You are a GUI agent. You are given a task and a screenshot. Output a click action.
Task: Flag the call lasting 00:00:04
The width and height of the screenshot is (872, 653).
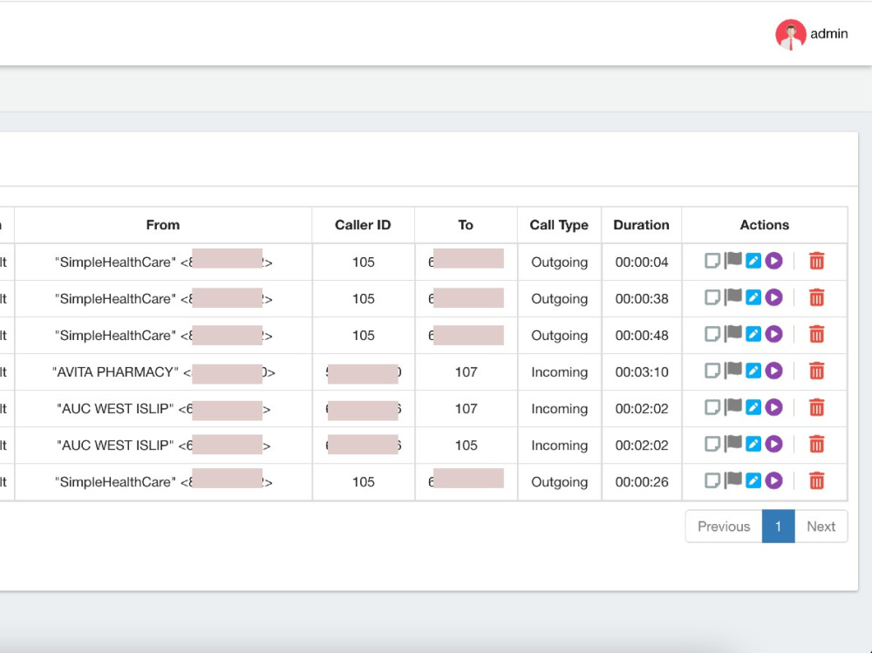tap(733, 261)
